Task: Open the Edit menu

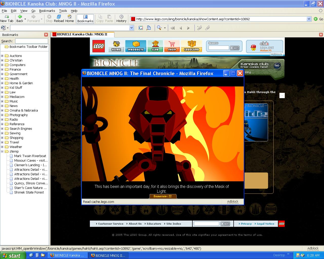Action: pyautogui.click(x=14, y=11)
